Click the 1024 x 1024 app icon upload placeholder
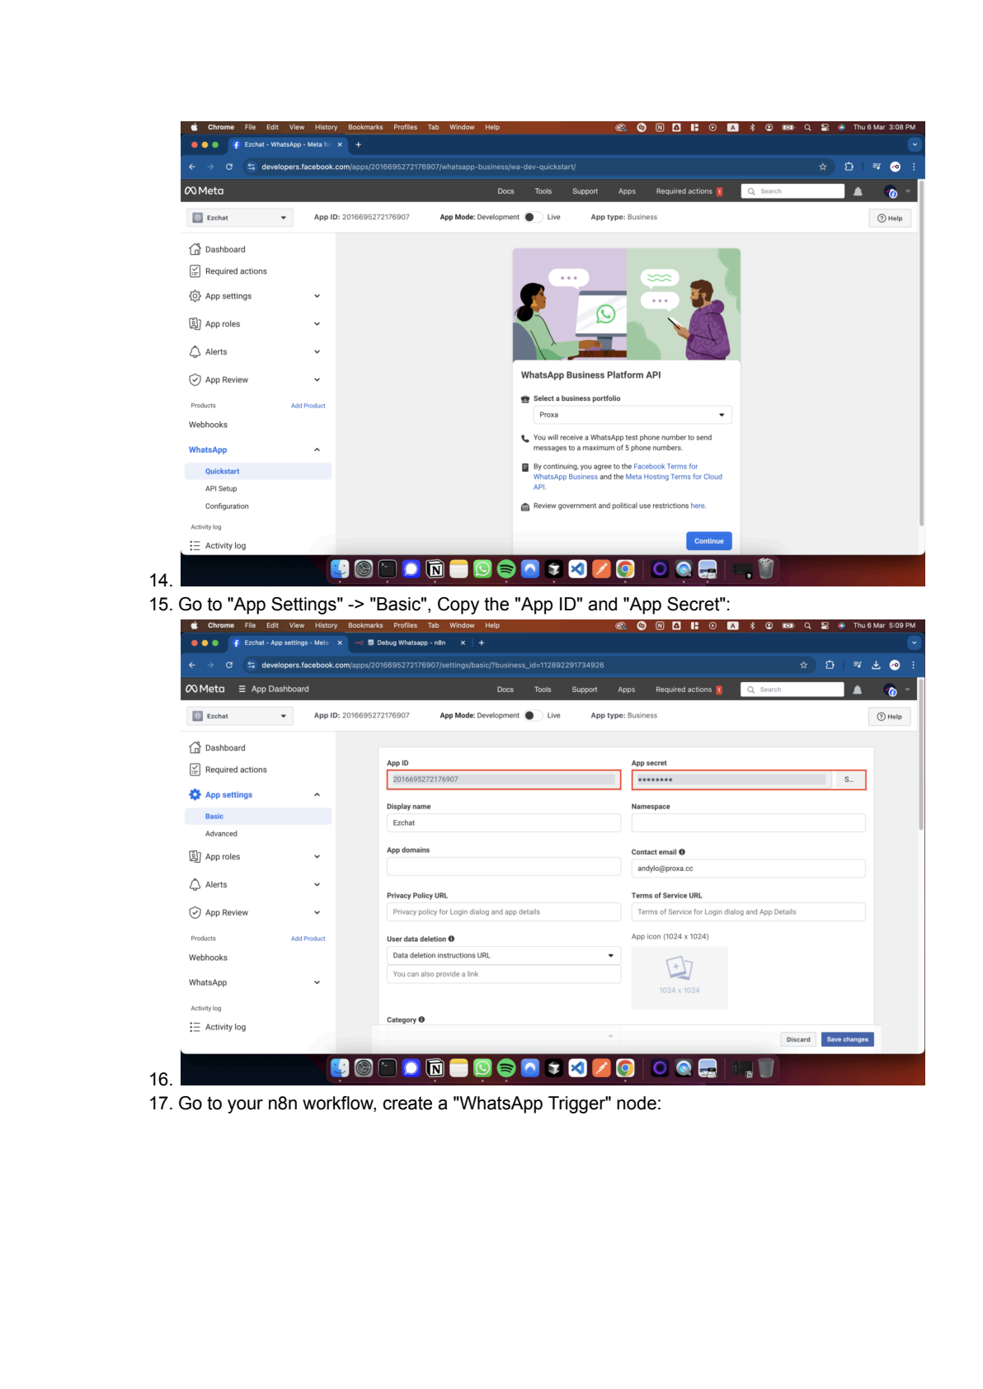983x1389 pixels. (679, 977)
